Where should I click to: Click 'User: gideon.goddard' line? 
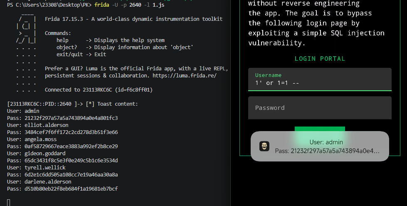(36, 154)
